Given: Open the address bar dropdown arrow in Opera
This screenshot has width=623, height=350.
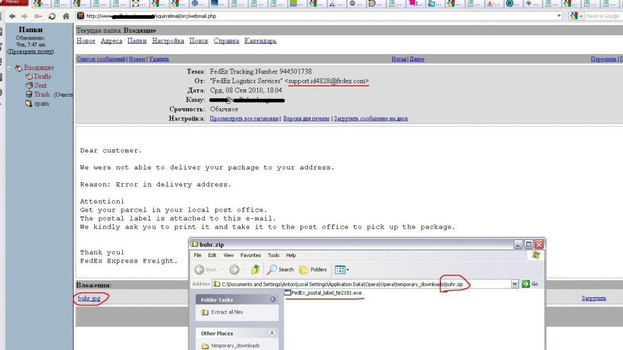Looking at the screenshot, I should (559, 16).
